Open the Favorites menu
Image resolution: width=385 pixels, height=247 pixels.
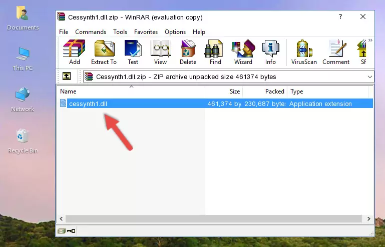click(146, 32)
